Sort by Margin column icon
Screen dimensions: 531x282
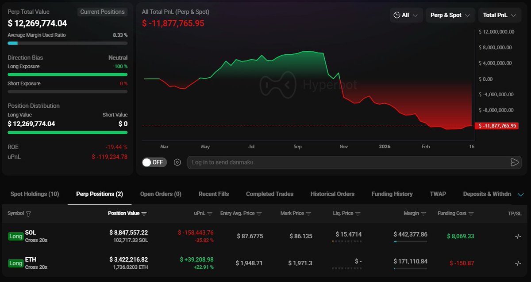(x=424, y=214)
